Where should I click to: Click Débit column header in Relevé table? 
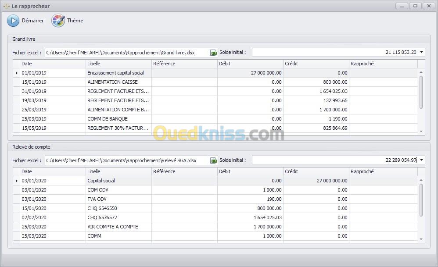[x=250, y=171]
